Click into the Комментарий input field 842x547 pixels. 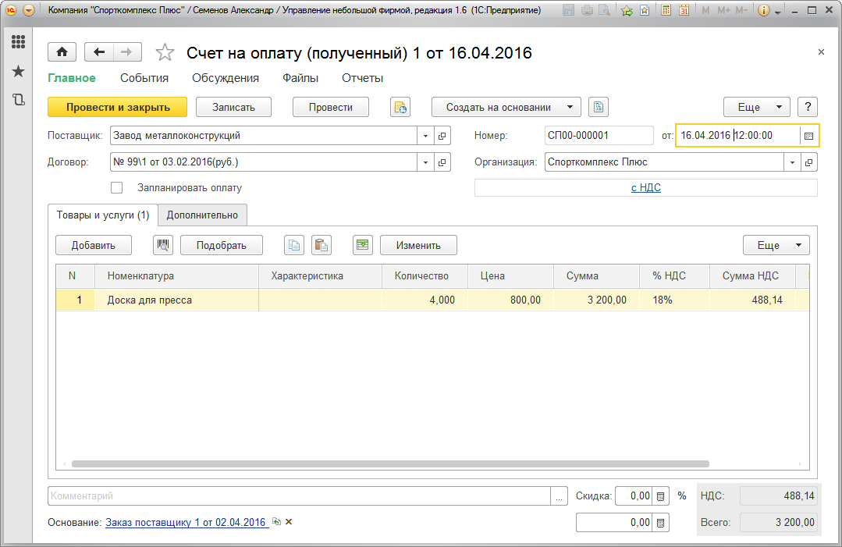[299, 496]
